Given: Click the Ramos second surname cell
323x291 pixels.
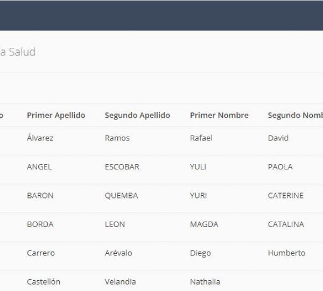Looking at the screenshot, I should pyautogui.click(x=117, y=138).
